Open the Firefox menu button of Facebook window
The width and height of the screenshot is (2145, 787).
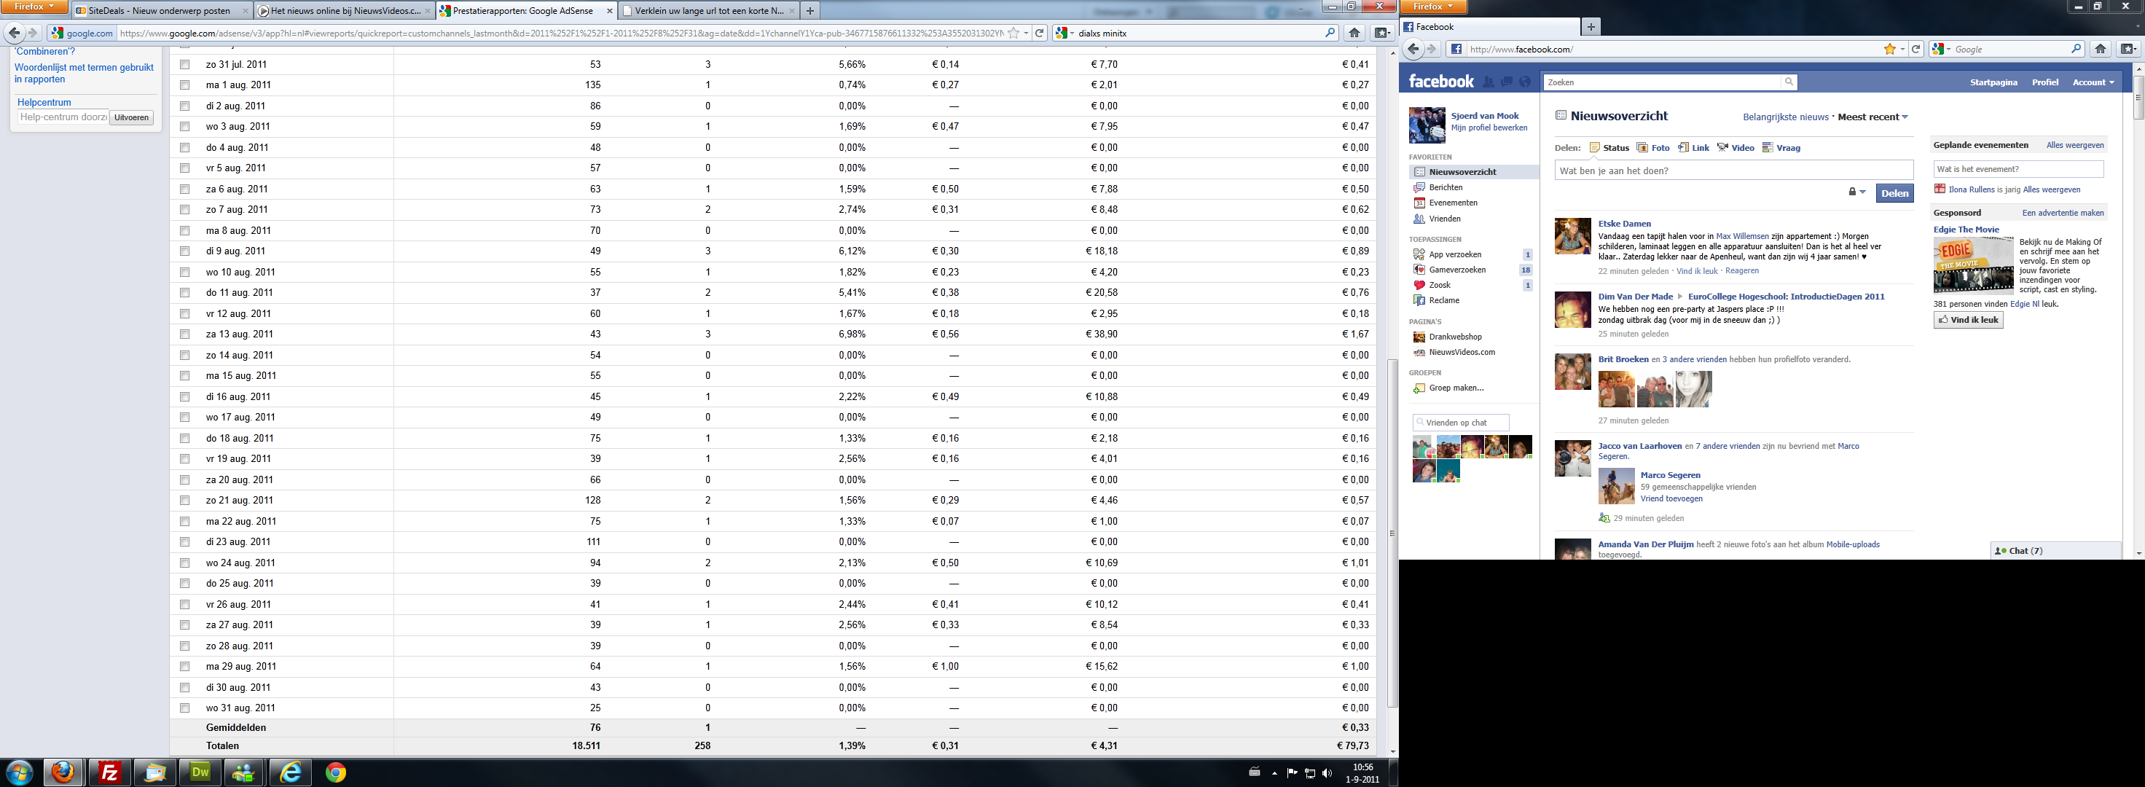pyautogui.click(x=1433, y=7)
